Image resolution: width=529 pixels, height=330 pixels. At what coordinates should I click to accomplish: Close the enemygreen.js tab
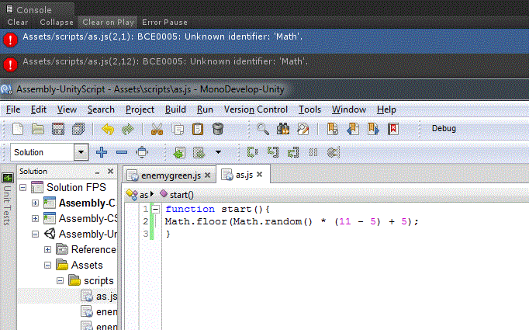tap(207, 175)
